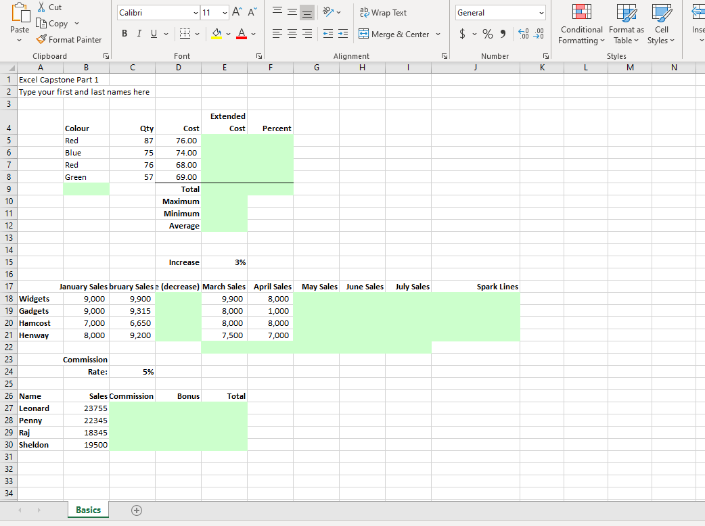
Task: Toggle Italic formatting
Action: pyautogui.click(x=139, y=34)
